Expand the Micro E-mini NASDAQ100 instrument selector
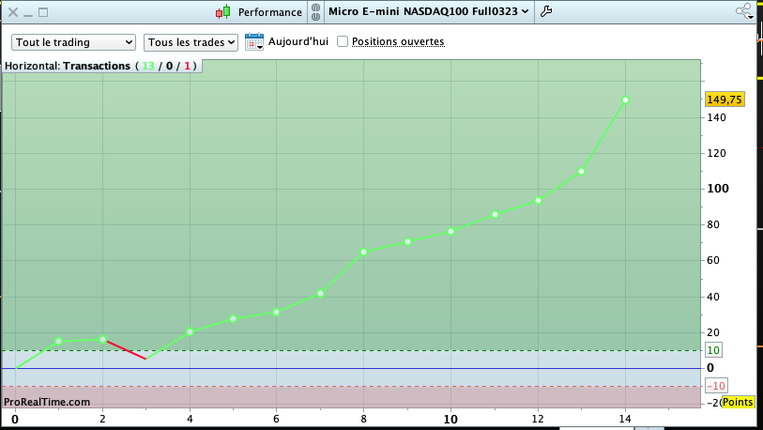This screenshot has width=763, height=430. coord(429,11)
